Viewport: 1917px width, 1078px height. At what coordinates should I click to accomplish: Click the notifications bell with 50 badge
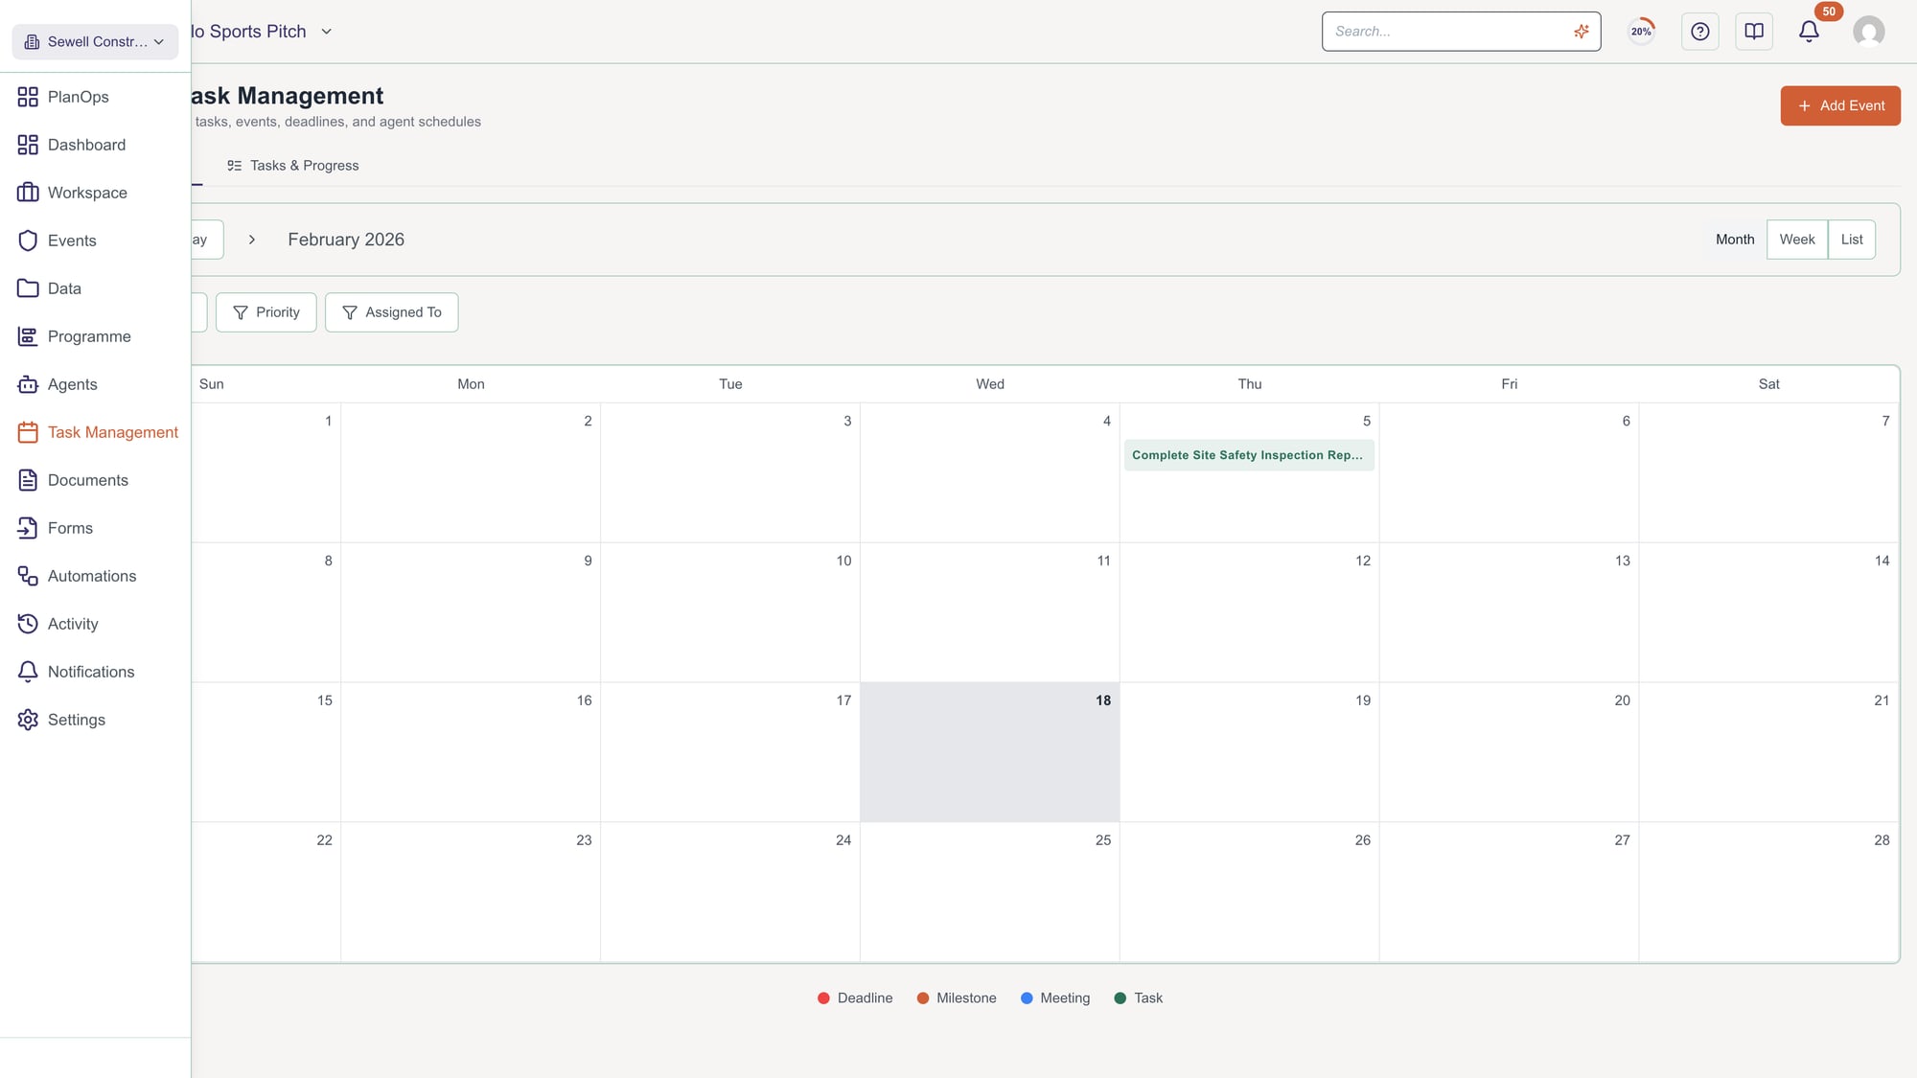[x=1808, y=31]
